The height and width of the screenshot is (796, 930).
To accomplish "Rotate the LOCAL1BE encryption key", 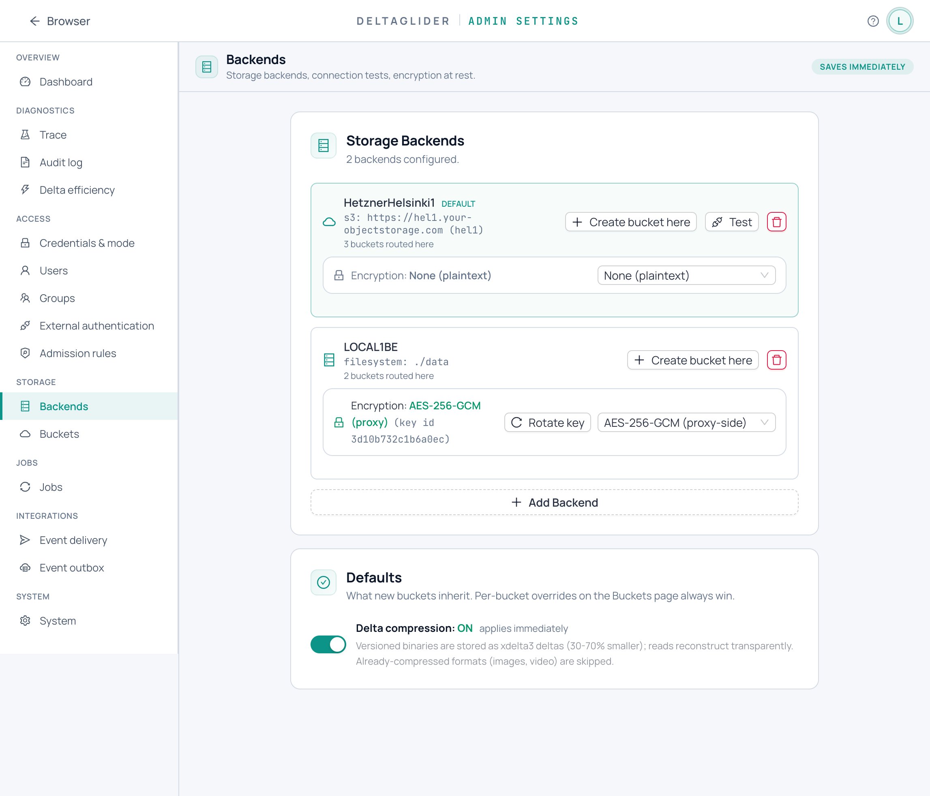I will (548, 423).
